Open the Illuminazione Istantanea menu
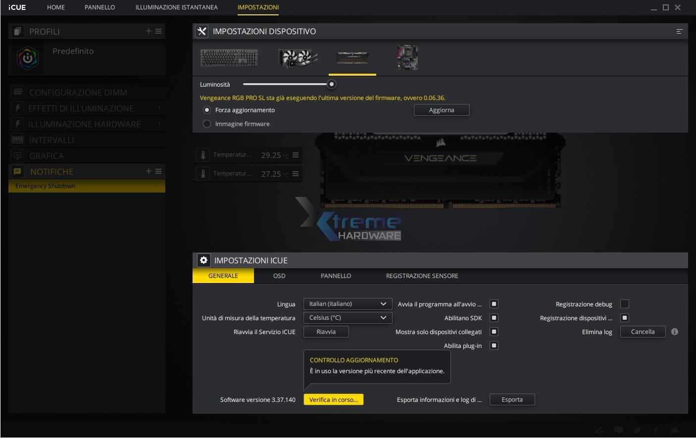The image size is (696, 438). pos(176,7)
